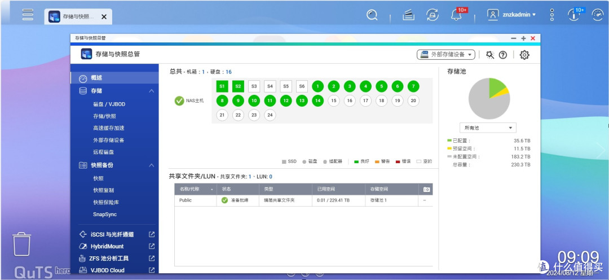This screenshot has width=609, height=280.
Task: Open the external devices sync icon
Action: click(432, 15)
